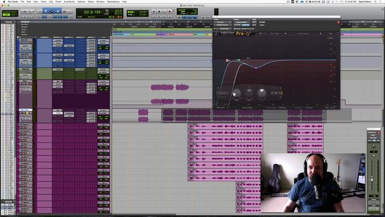Open the Natural Phase processing mode dropdown
This screenshot has height=217, width=385.
(247, 107)
